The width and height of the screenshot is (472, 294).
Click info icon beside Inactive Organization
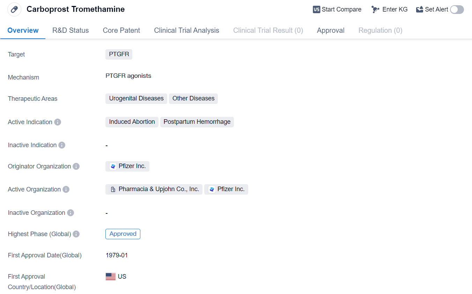point(71,213)
